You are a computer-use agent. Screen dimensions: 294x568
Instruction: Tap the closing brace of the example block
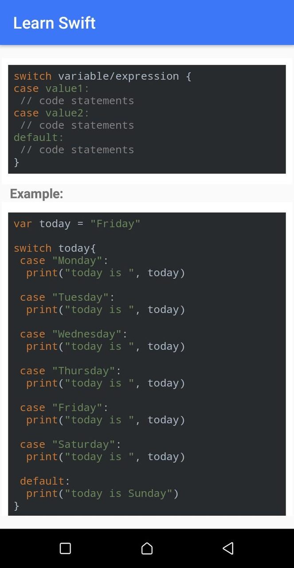click(x=16, y=506)
